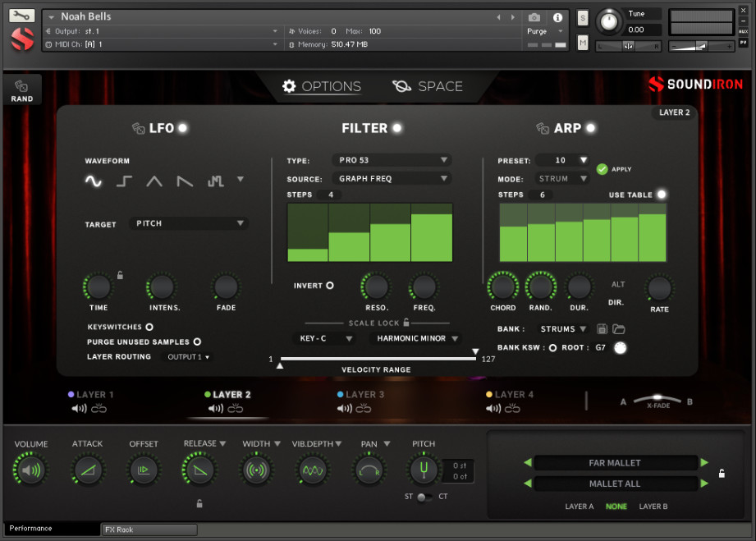Open the SPACE tab
This screenshot has height=541, width=756.
coord(427,86)
